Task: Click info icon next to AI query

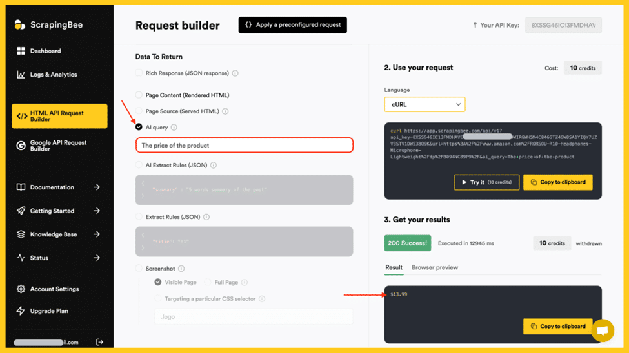Action: click(174, 128)
